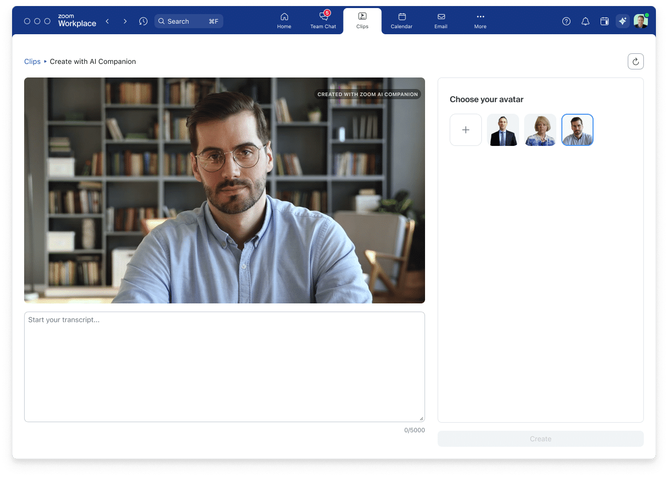Open the Email section

pyautogui.click(x=441, y=20)
